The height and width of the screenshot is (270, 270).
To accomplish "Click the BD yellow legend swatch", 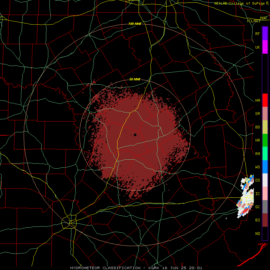I will tap(265, 127).
